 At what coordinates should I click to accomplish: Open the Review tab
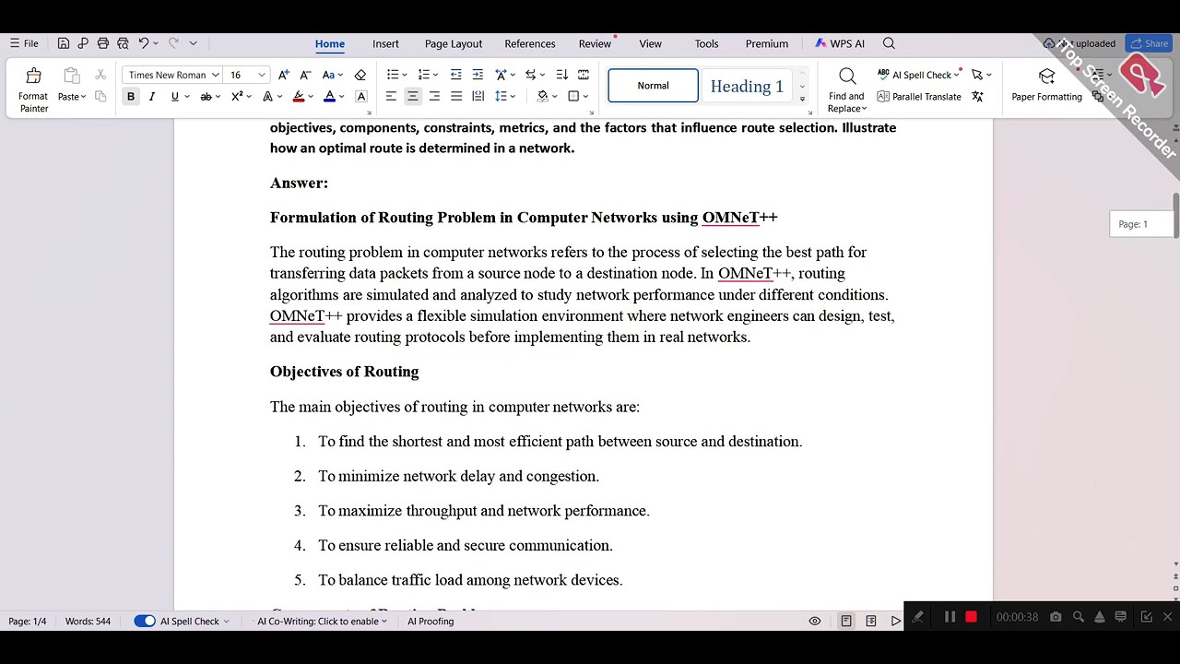pyautogui.click(x=595, y=43)
